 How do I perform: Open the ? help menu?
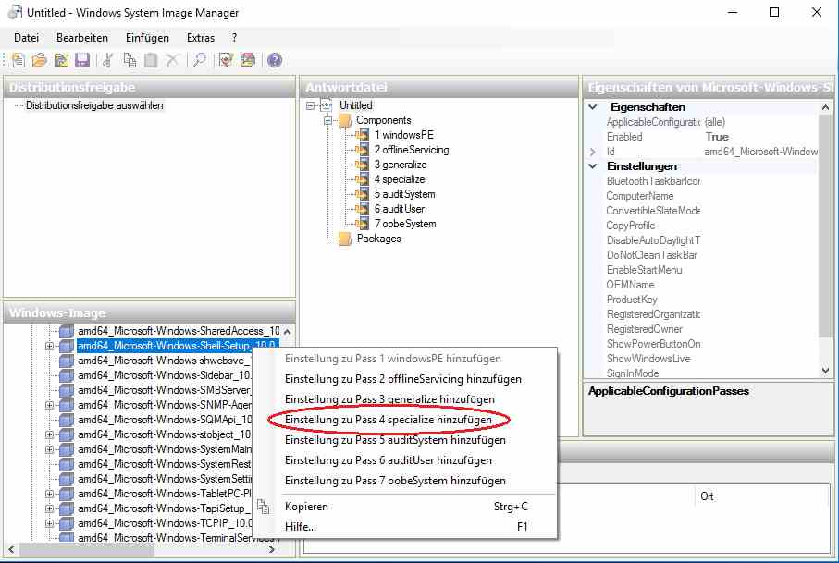(x=234, y=38)
